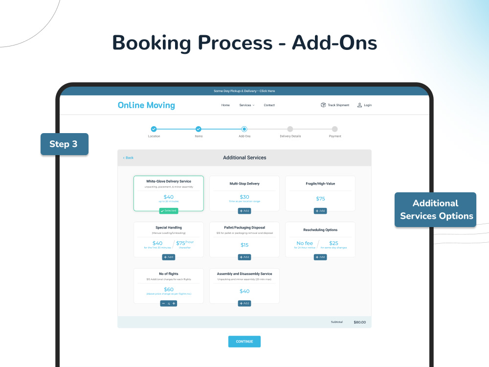Click the Track Shipment package icon
The image size is (489, 367).
click(x=323, y=105)
